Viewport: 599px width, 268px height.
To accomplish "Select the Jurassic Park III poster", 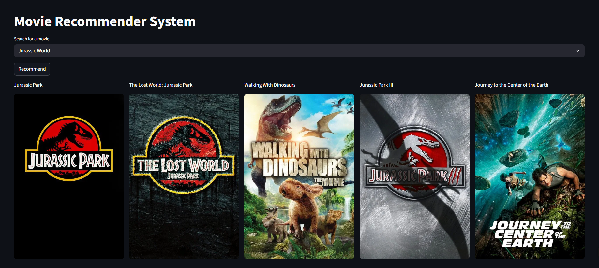I will coord(414,176).
